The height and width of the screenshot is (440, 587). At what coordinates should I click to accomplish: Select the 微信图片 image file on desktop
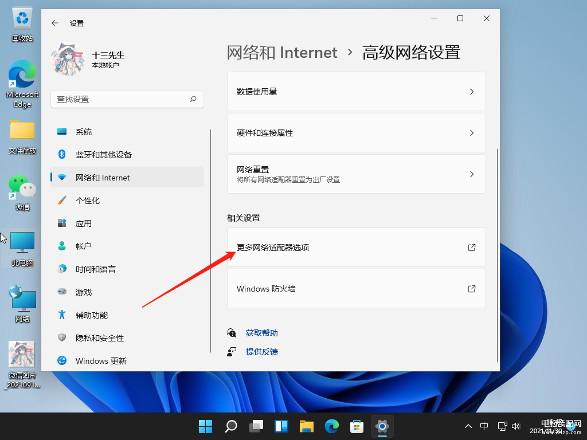22,365
